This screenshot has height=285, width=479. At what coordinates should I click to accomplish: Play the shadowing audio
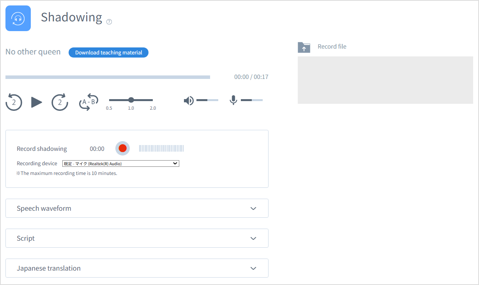pos(37,102)
